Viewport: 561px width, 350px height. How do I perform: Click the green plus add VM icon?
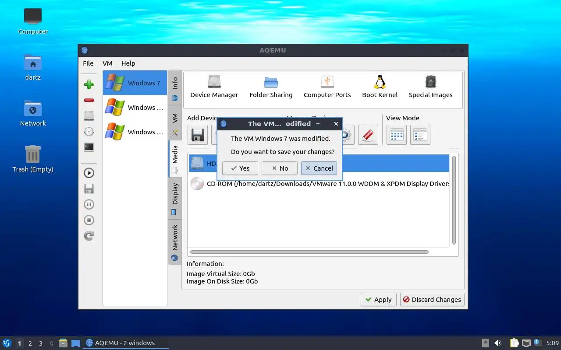tap(89, 84)
